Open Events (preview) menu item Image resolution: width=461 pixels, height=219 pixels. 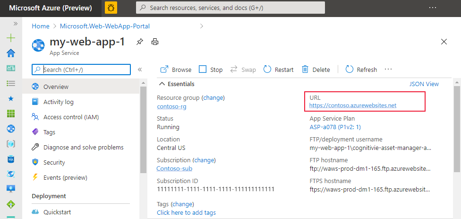81,177
